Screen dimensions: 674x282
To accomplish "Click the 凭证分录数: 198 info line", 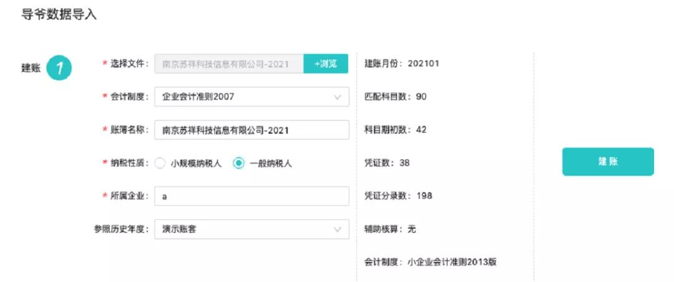I will coord(398,195).
